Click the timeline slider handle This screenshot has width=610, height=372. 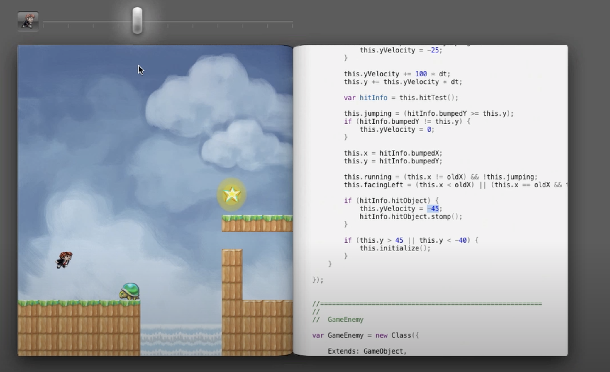point(137,21)
